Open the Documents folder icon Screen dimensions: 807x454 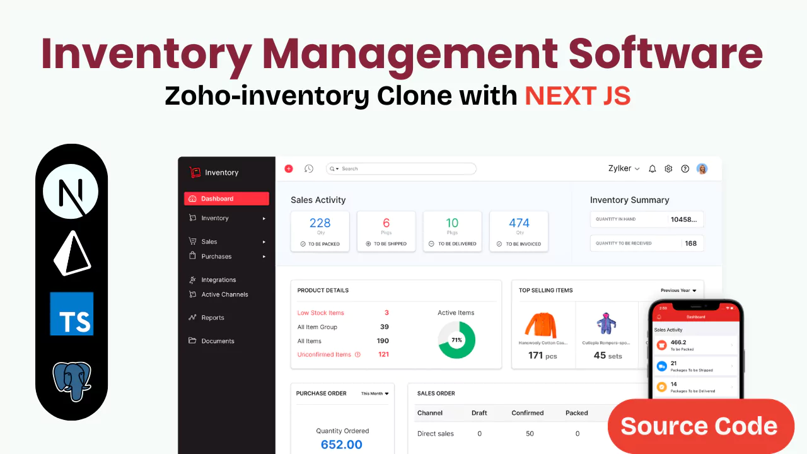[x=191, y=340]
